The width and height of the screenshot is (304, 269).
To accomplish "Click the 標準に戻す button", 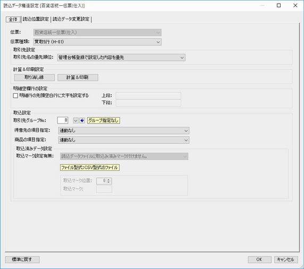I will (x=22, y=259).
